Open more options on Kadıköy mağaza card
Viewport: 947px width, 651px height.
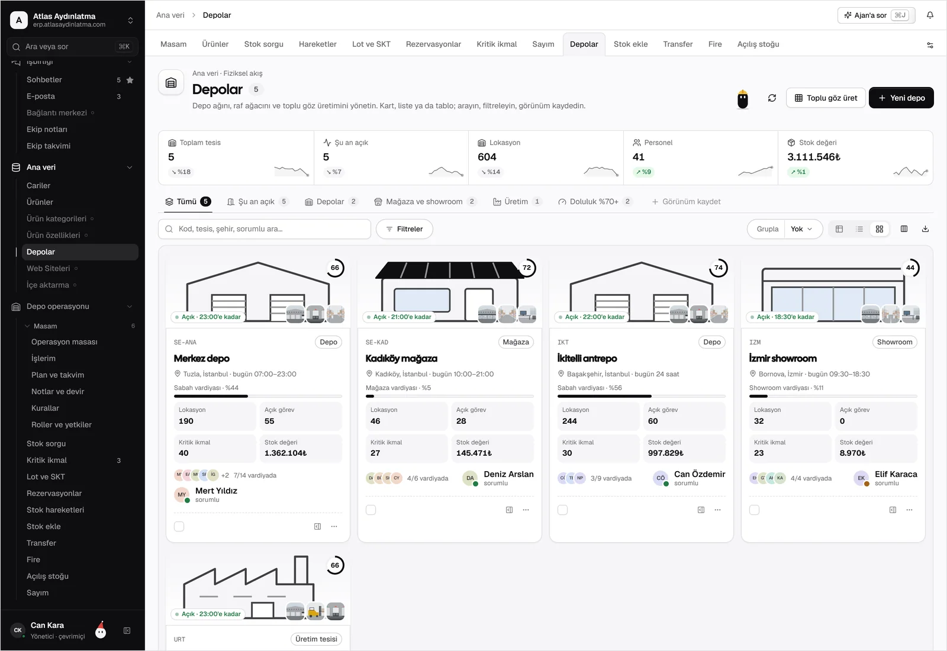click(526, 510)
